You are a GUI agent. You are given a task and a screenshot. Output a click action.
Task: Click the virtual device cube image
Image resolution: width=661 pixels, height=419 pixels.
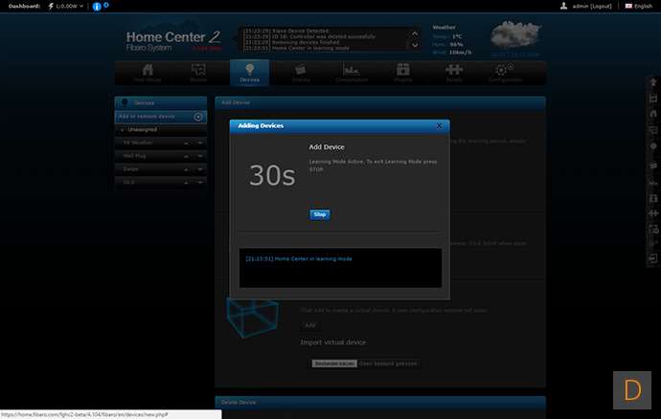coord(253,317)
